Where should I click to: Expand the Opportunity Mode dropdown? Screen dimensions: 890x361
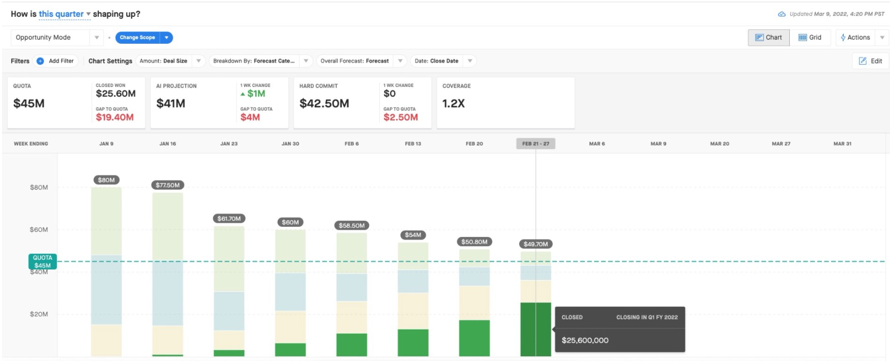tap(97, 38)
